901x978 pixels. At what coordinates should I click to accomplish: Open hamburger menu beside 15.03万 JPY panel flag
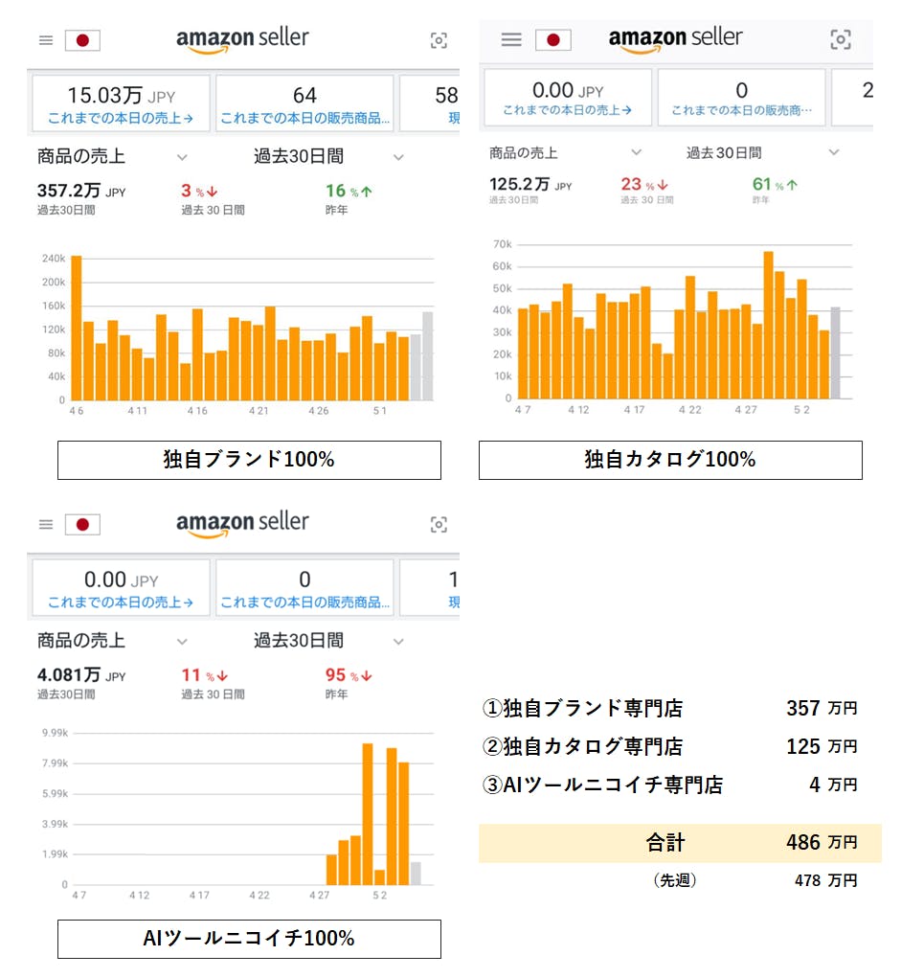(45, 40)
